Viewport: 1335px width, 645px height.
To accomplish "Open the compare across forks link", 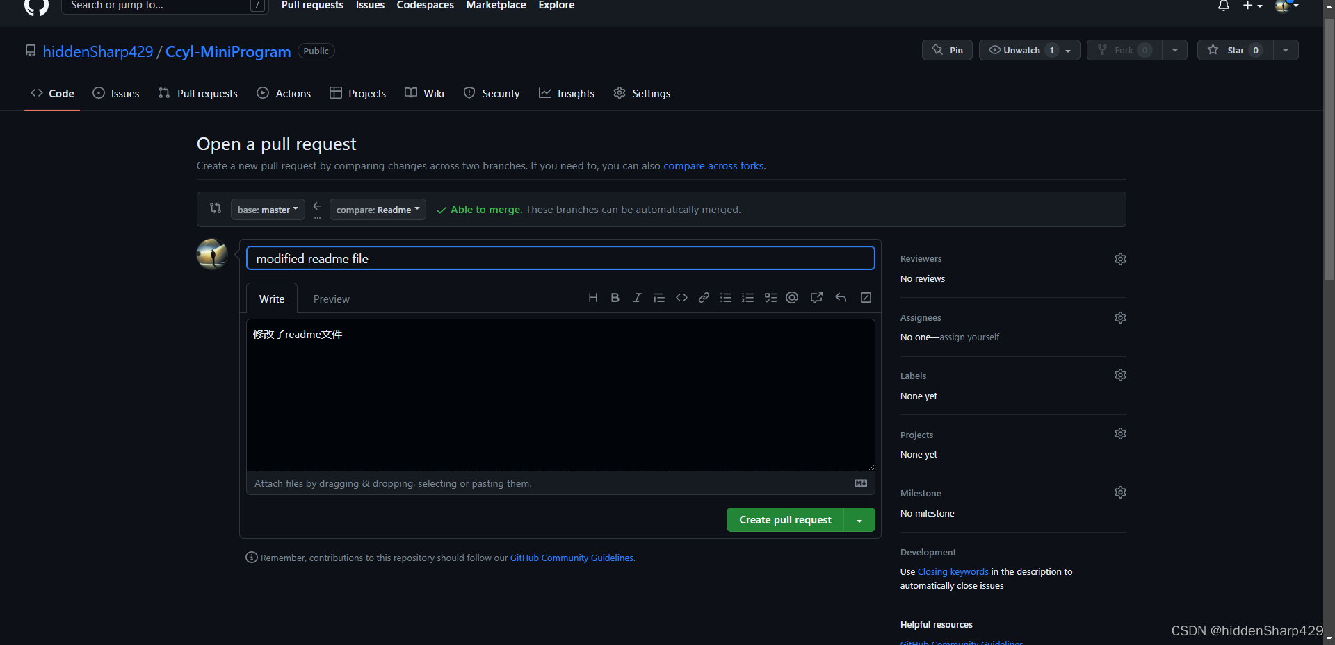I will coord(713,166).
